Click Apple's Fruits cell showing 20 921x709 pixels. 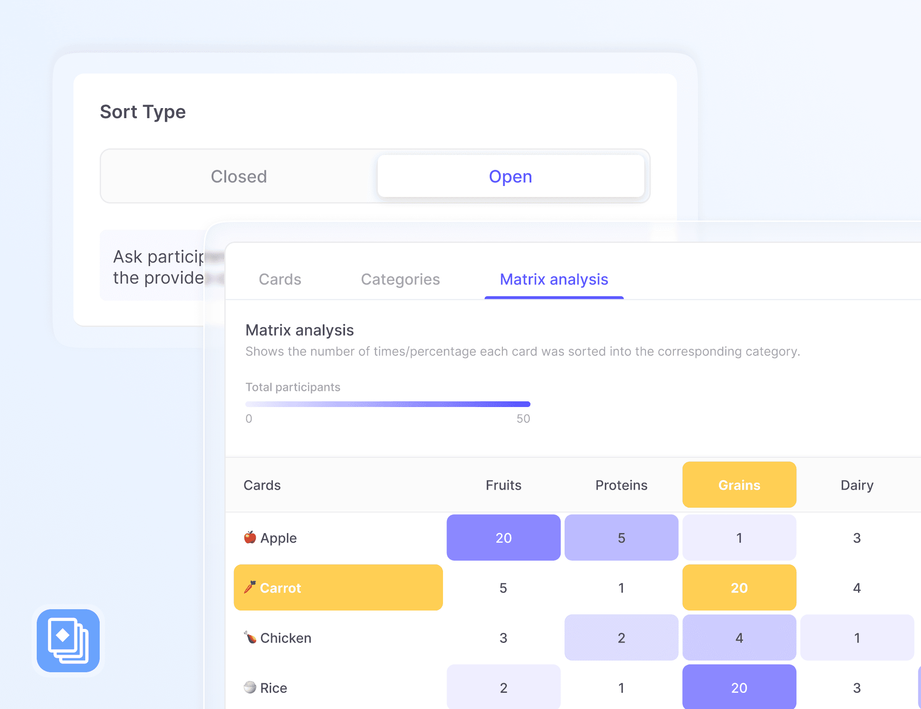(503, 537)
